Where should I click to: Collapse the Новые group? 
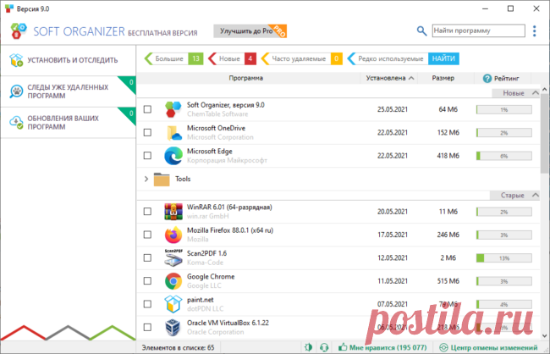(536, 93)
